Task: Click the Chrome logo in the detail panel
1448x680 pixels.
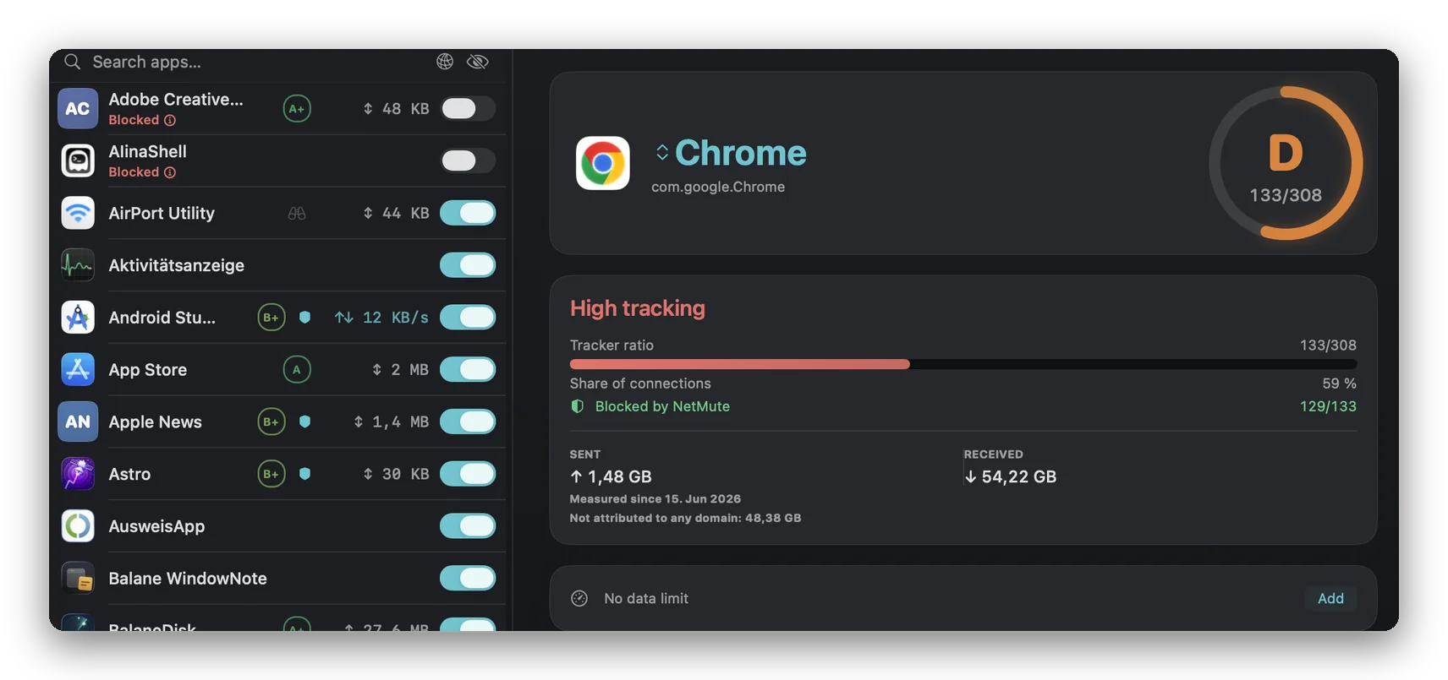Action: 603,163
